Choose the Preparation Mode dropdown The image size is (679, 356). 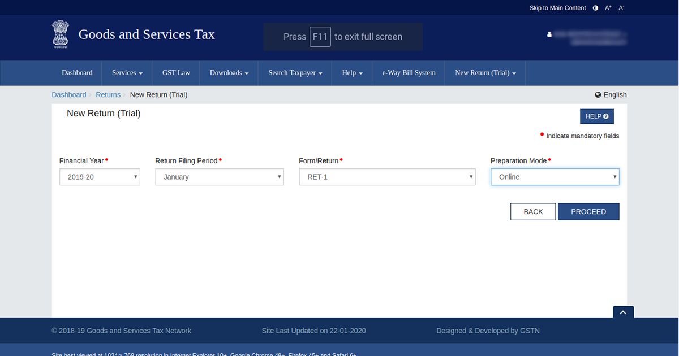[555, 177]
